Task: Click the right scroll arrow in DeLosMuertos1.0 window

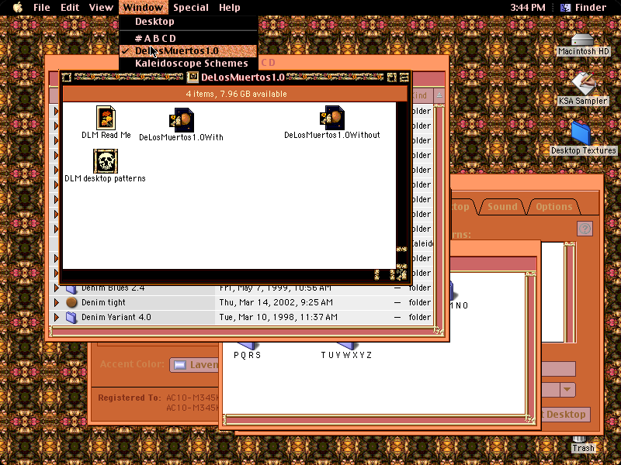Action: click(x=393, y=275)
